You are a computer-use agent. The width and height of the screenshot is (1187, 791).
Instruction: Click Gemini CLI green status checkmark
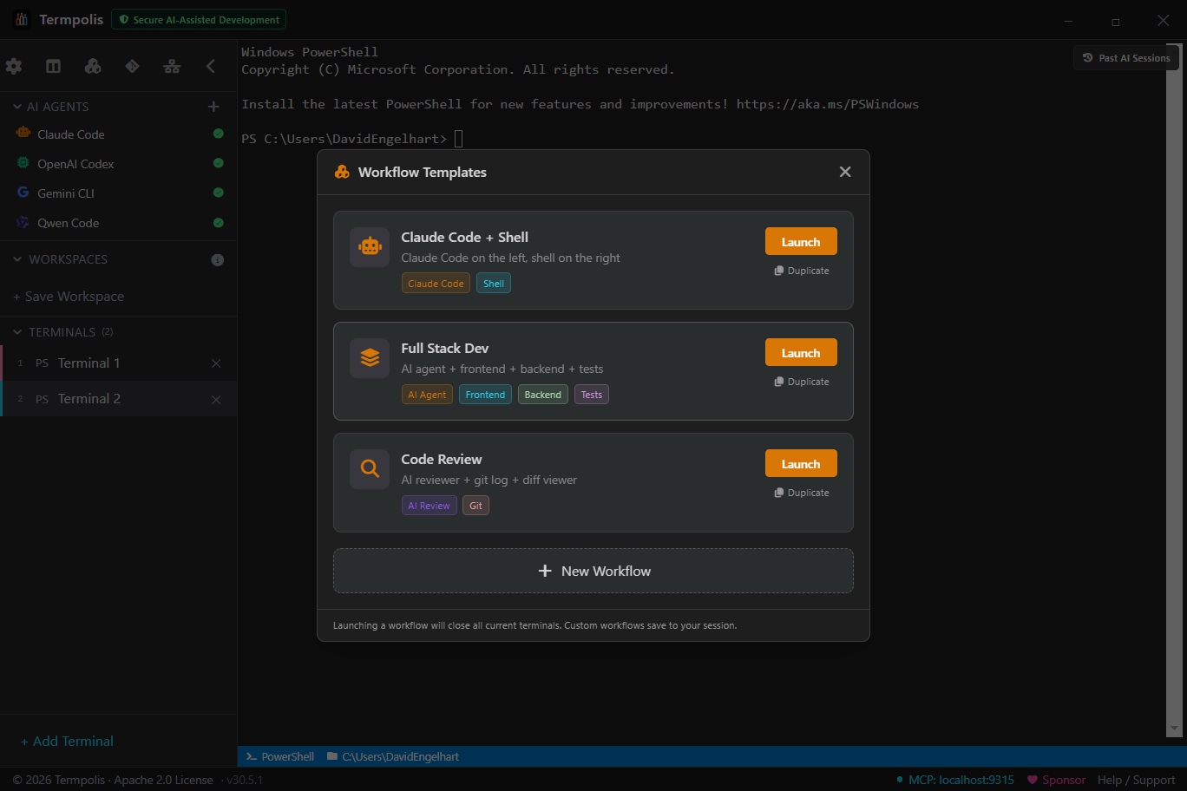click(x=219, y=193)
